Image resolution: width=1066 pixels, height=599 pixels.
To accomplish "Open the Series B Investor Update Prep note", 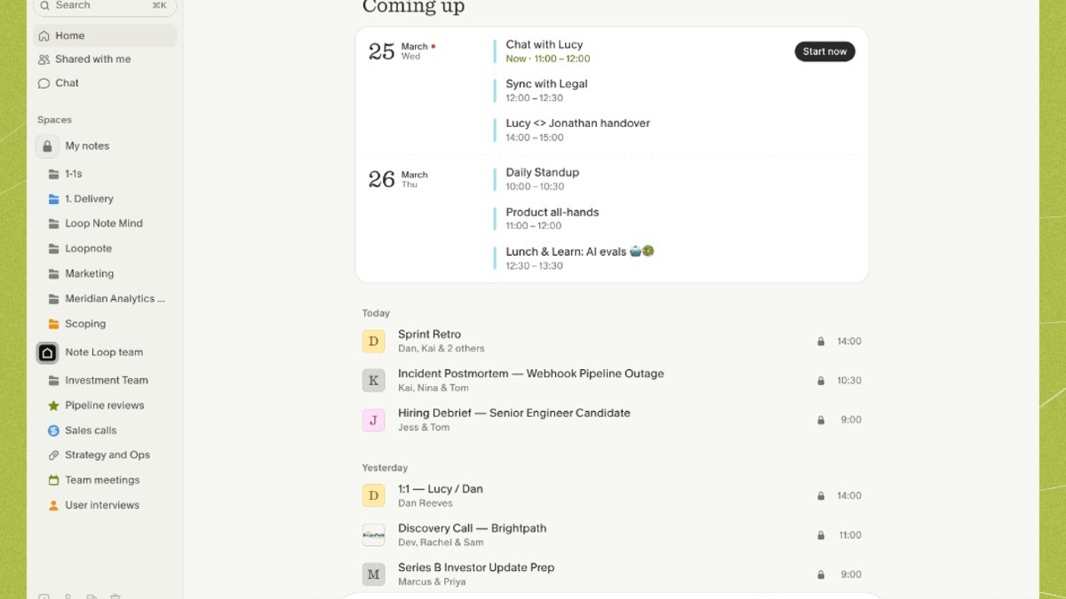I will (x=611, y=575).
